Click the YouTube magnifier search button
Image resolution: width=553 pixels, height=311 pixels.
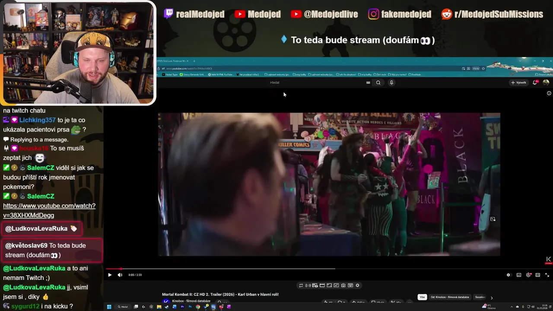click(378, 83)
